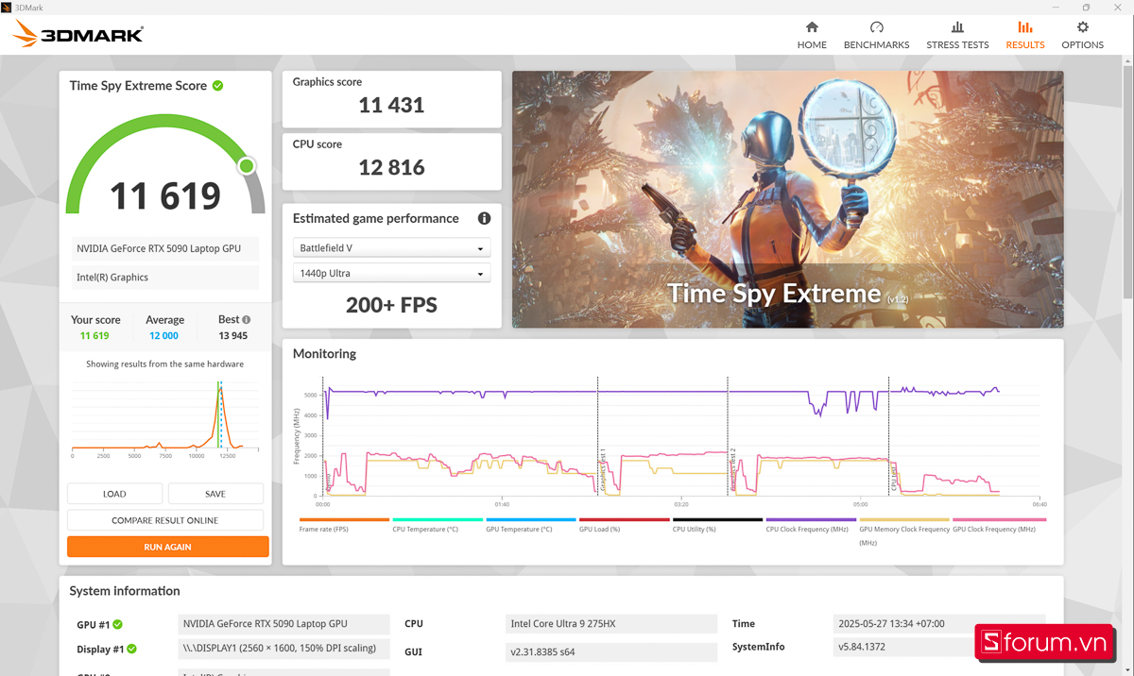The height and width of the screenshot is (676, 1134).
Task: Click the green check next to GPU #1
Action: point(118,624)
